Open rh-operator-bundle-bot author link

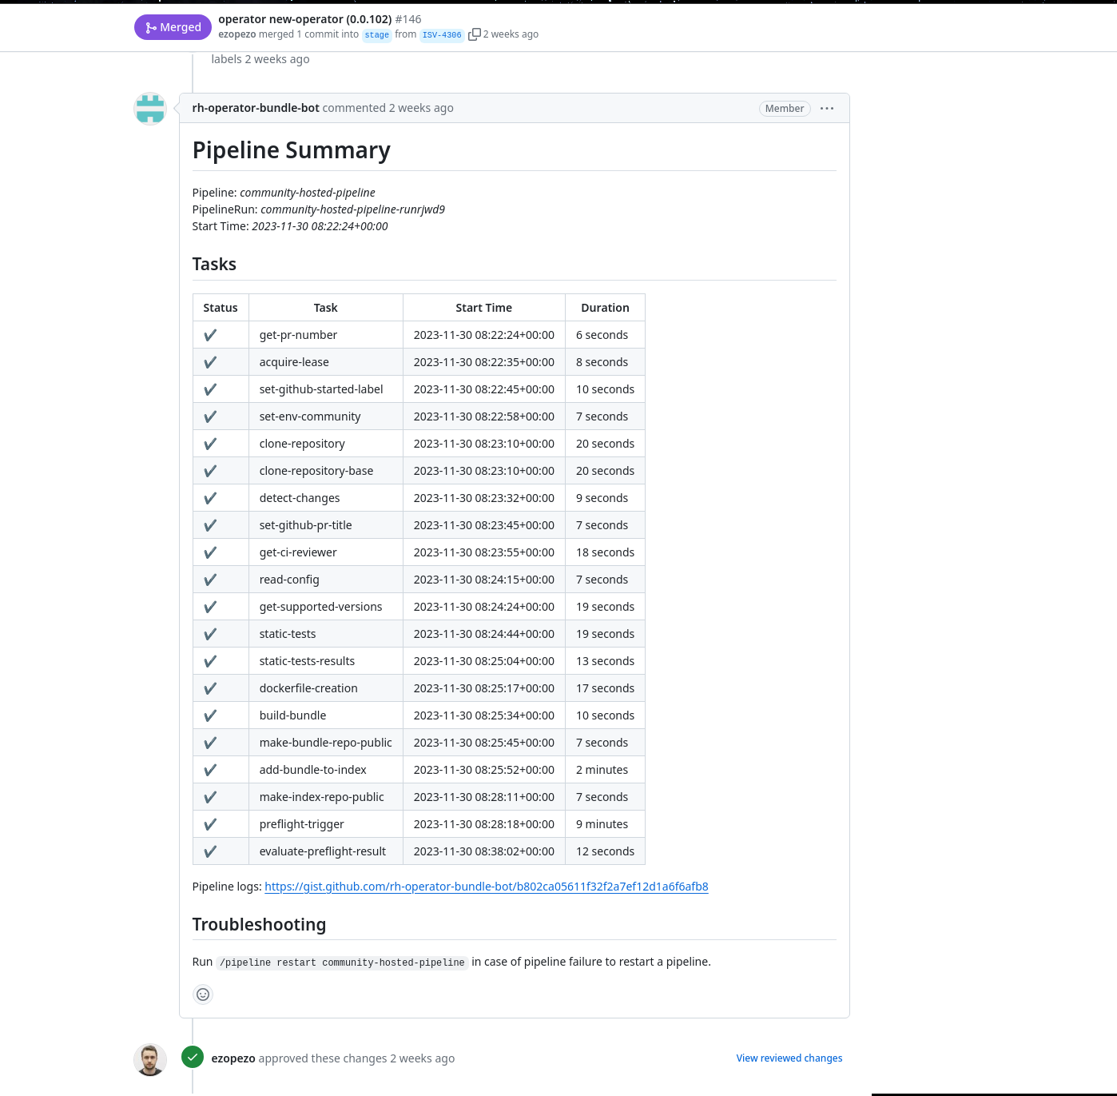[x=256, y=108]
